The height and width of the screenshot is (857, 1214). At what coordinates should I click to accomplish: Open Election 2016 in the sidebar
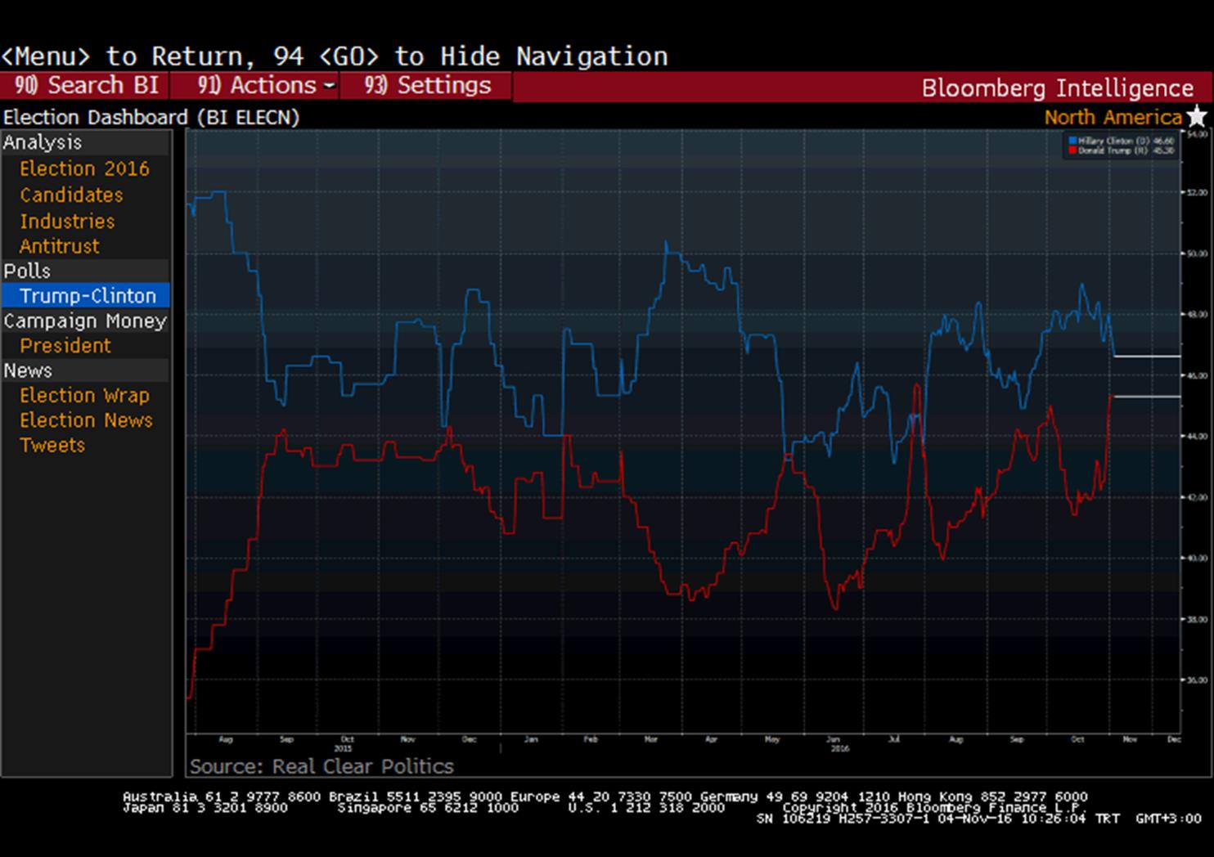coord(84,168)
